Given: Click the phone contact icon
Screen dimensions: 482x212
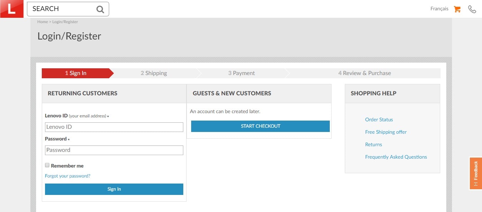Looking at the screenshot, I should pos(472,9).
